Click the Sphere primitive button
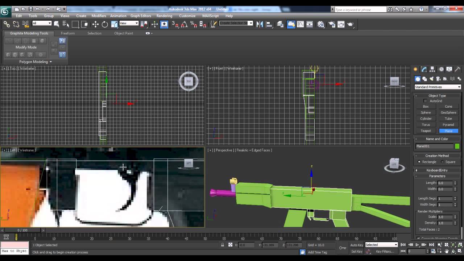 coord(426,112)
